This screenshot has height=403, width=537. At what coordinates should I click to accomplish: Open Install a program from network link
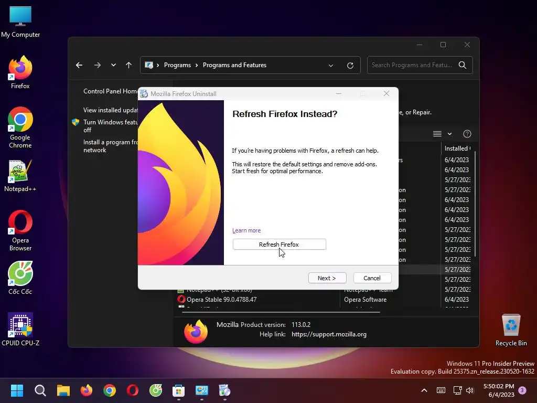(110, 146)
